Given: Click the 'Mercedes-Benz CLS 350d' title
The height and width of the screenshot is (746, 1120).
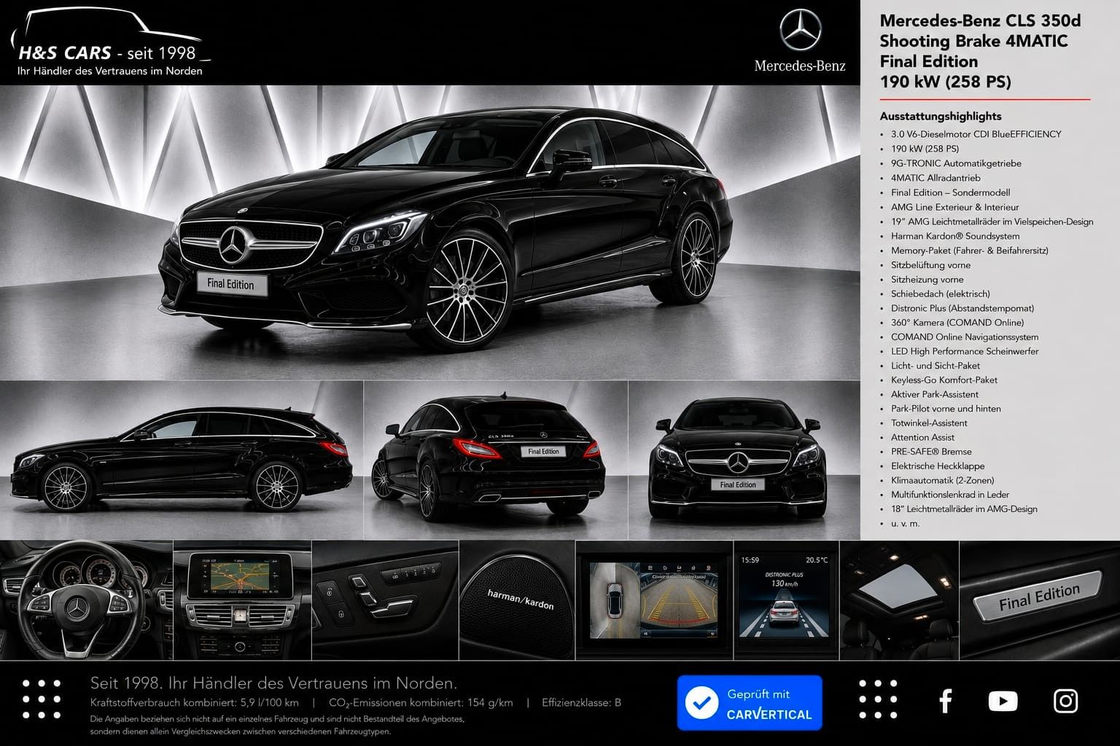Looking at the screenshot, I should point(980,20).
